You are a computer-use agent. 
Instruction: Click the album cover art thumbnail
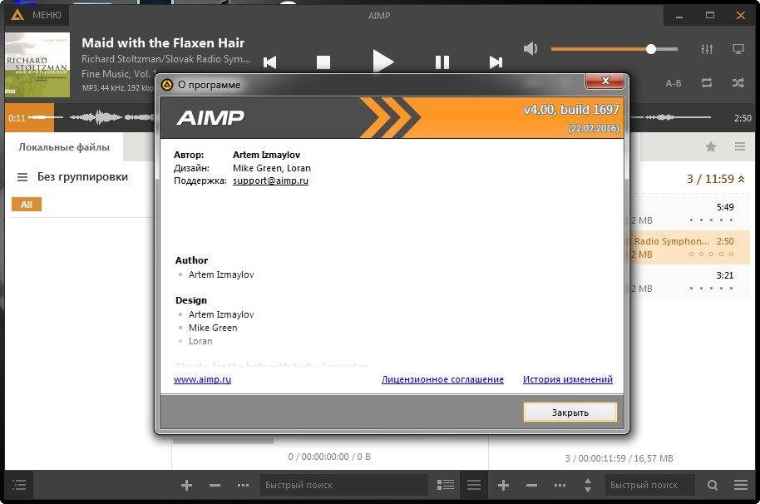37,65
